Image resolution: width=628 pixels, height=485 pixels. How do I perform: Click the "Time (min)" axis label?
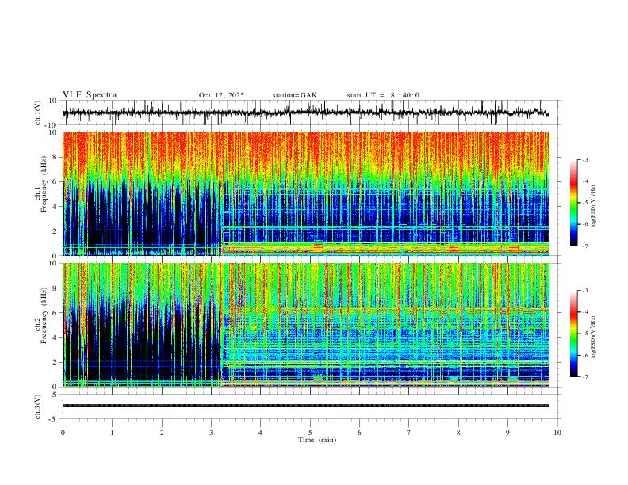pyautogui.click(x=317, y=440)
